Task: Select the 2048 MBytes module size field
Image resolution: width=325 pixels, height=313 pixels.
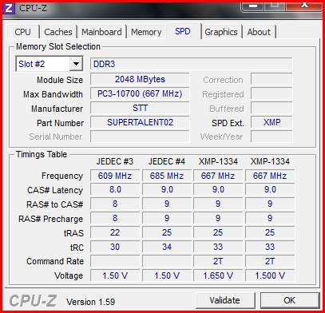Action: 140,79
